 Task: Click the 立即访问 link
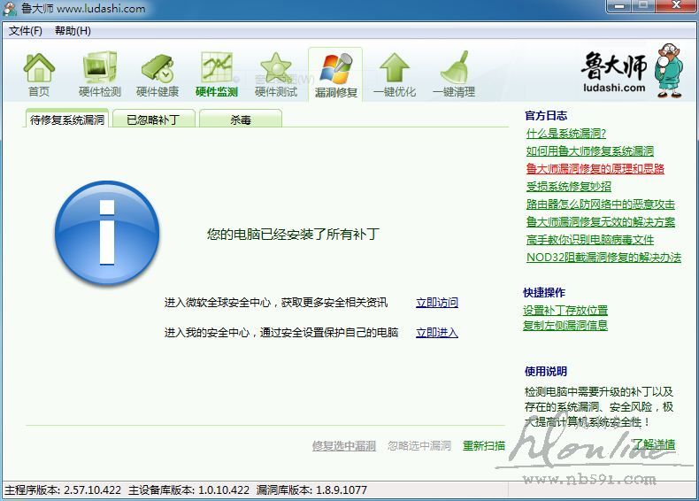pos(437,303)
